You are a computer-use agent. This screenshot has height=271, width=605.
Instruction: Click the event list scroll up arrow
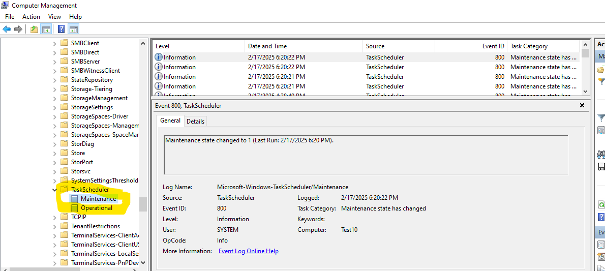click(x=585, y=44)
